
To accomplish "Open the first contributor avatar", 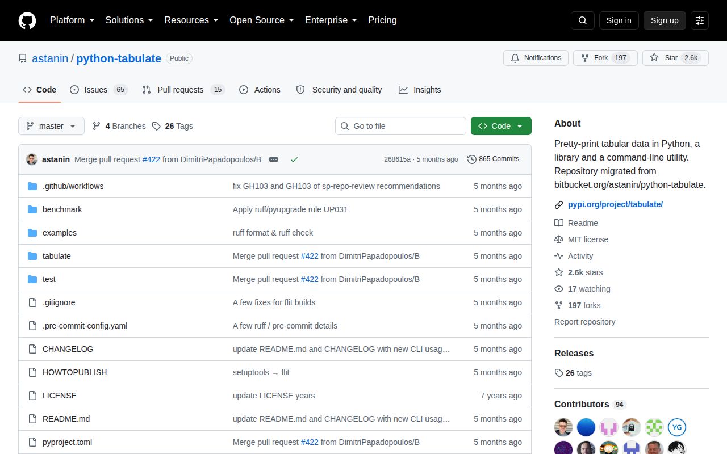I will click(563, 427).
